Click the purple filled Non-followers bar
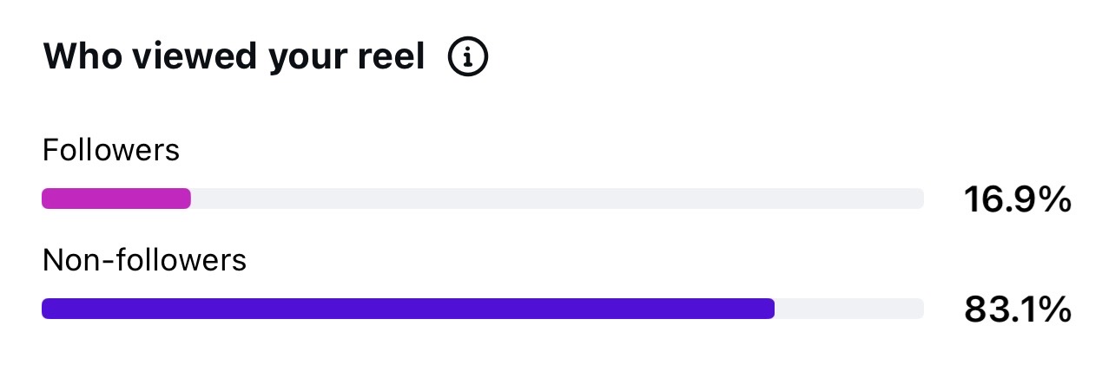 point(408,309)
